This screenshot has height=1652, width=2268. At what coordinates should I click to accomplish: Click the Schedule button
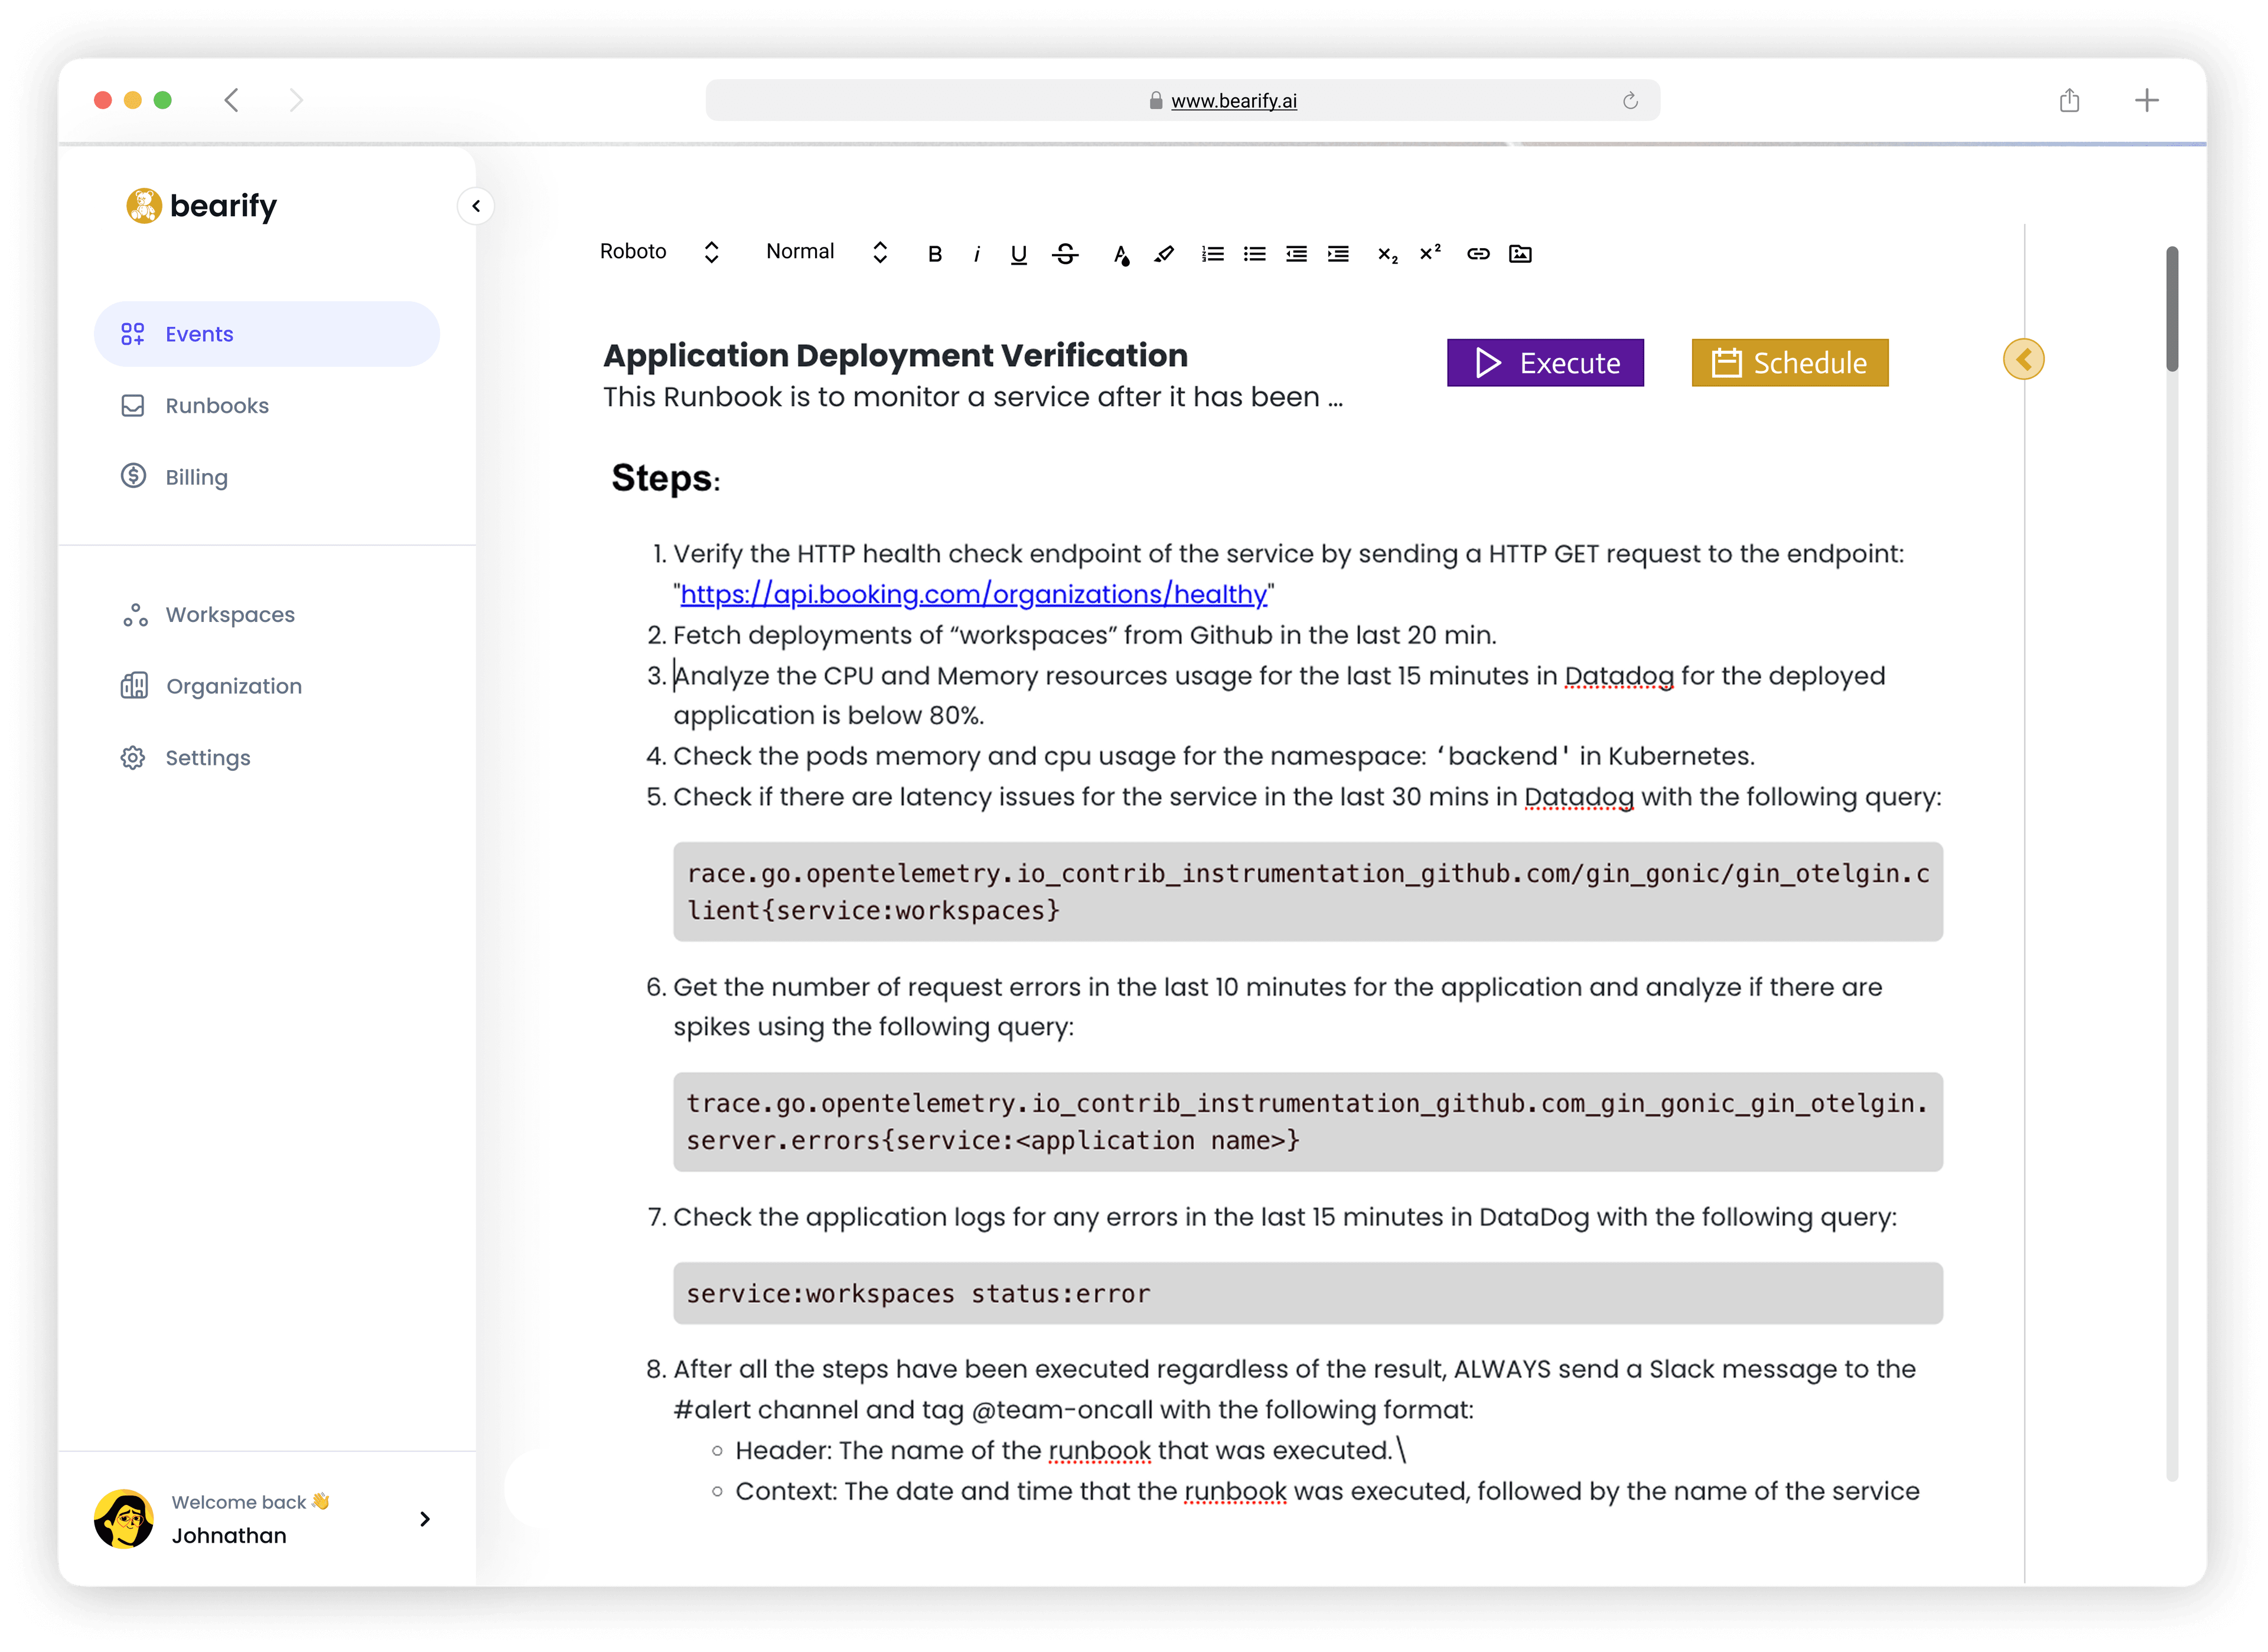point(1790,363)
